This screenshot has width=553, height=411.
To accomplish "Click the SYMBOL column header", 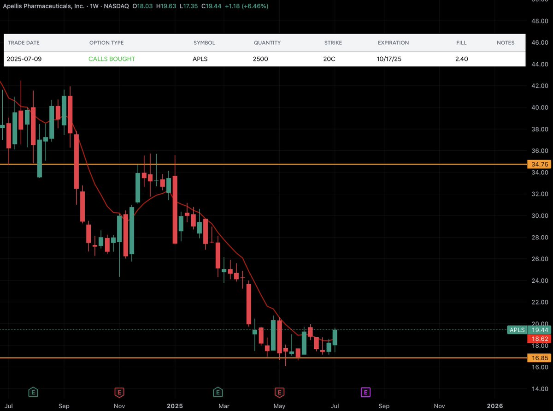I will 204,42.
